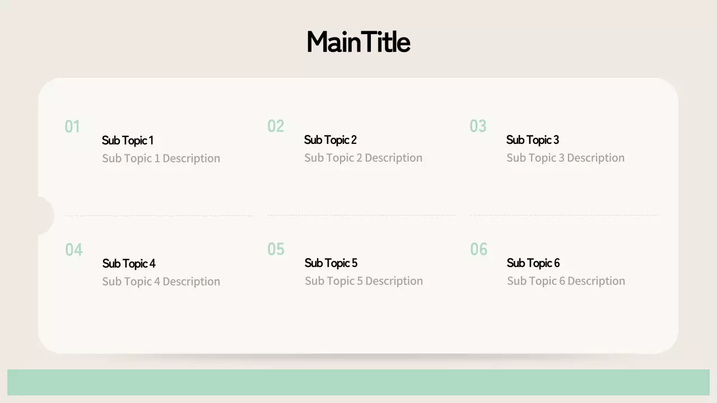The image size is (717, 403).
Task: Select the number 02 label
Action: tap(276, 126)
